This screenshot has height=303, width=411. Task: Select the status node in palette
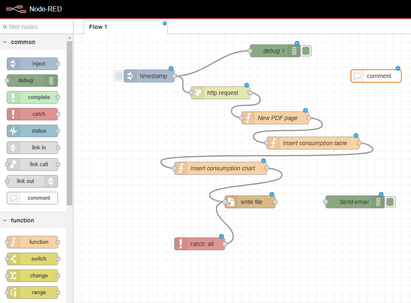pyautogui.click(x=32, y=131)
